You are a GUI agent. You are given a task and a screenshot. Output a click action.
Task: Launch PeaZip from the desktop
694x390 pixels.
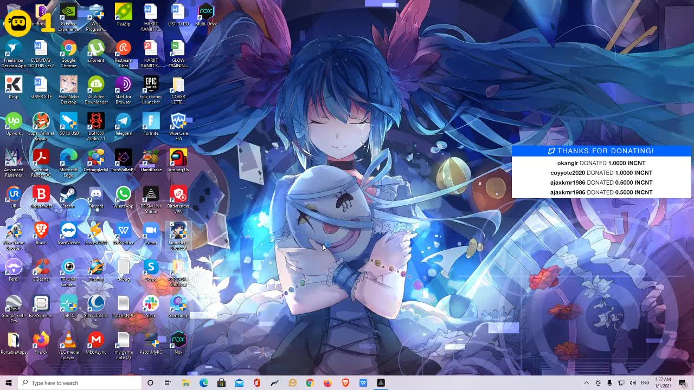click(123, 15)
